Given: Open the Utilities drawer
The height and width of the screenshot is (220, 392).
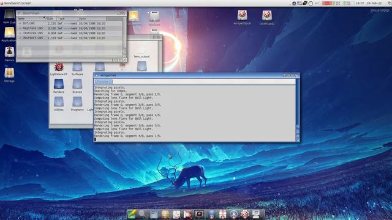Looking at the screenshot, I should pyautogui.click(x=59, y=102).
